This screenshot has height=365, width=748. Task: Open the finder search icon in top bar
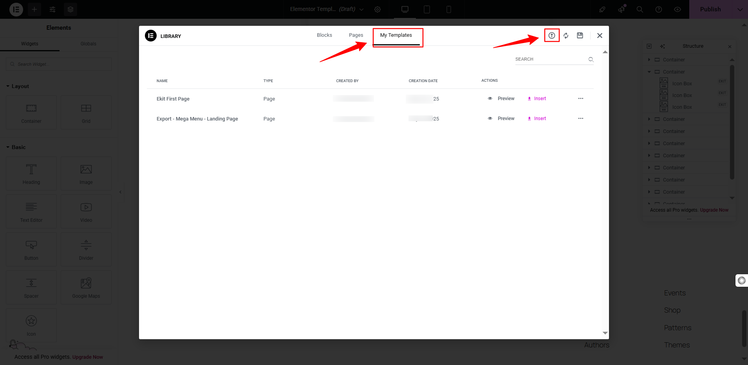(x=640, y=9)
